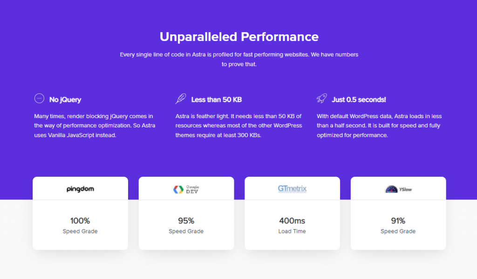Click the 400ms Load Time value

292,221
